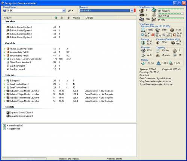Viewport: 187px width, 161px height.
Task: Click the CPU resource icon in Ship Resources
Action: click(154, 10)
